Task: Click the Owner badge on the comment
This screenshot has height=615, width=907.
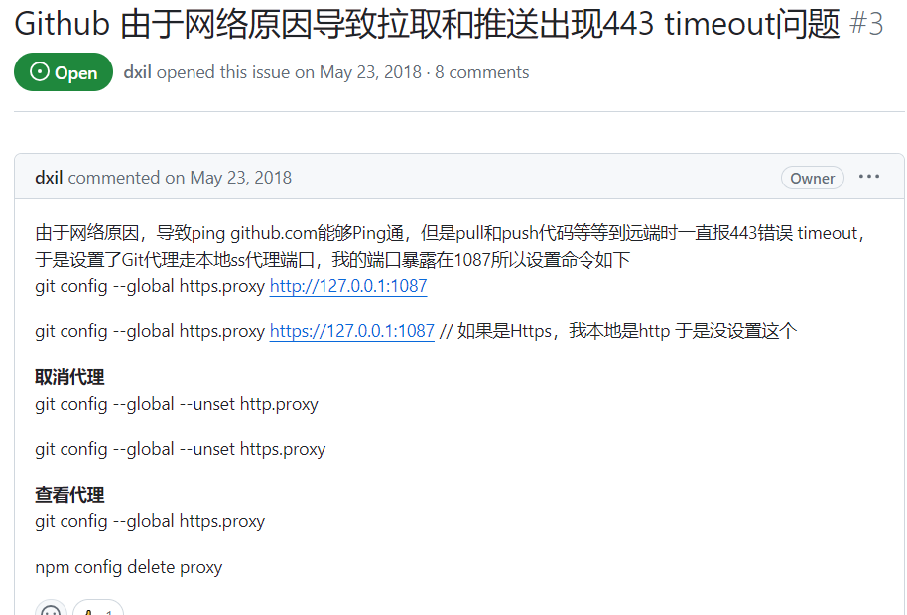Action: 812,178
